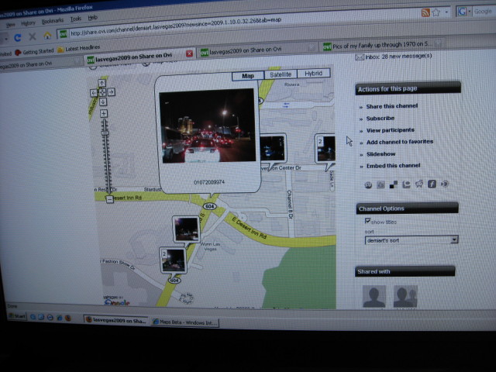Screen dimensions: 496x372
Task: Click the second Shared with group avatar
Action: [405, 296]
